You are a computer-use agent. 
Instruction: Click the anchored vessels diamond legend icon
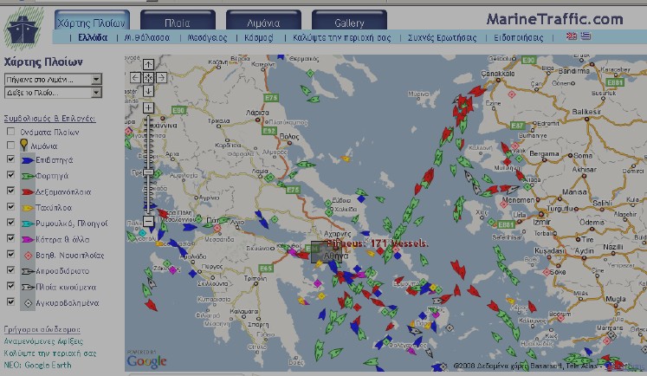click(28, 303)
